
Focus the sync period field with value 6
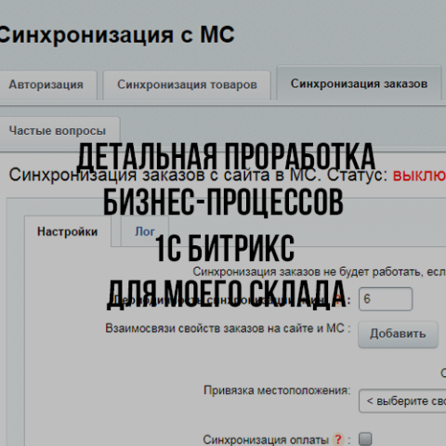click(x=386, y=299)
